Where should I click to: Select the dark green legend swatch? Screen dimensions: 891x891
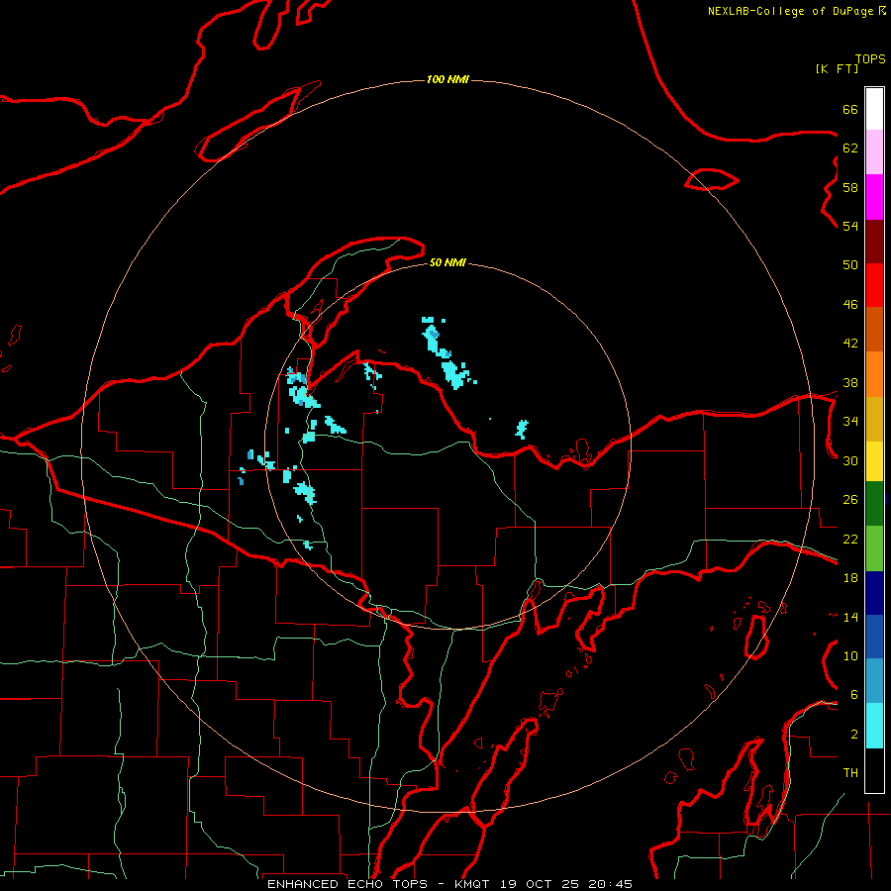point(874,504)
